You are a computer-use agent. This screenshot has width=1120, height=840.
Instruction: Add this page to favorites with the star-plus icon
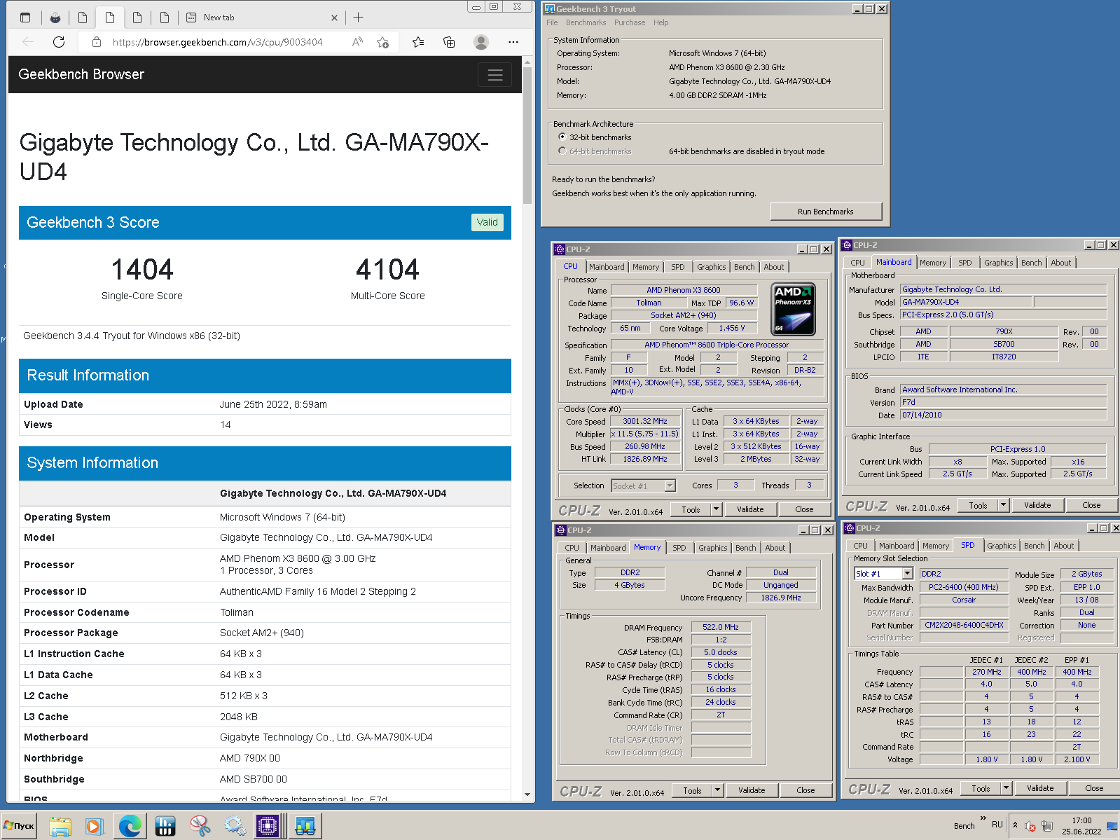point(382,42)
